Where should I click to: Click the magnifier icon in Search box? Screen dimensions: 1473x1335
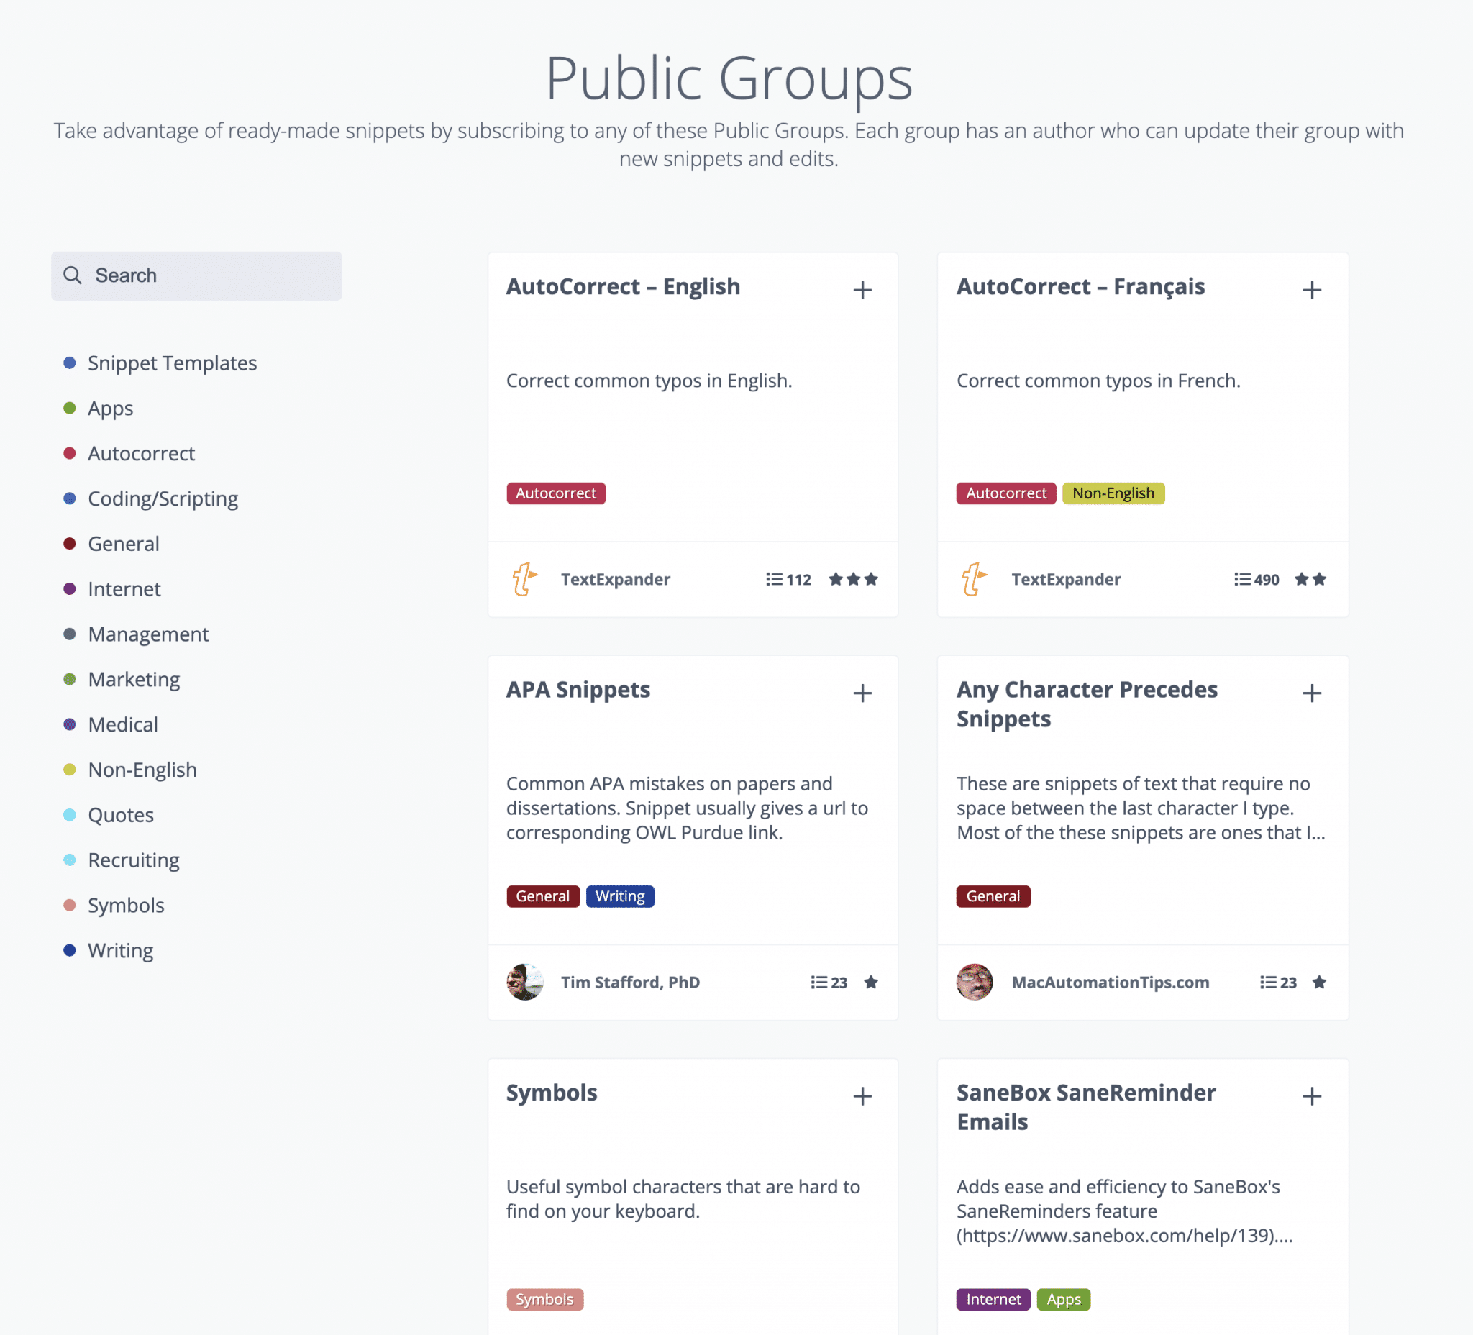click(73, 275)
